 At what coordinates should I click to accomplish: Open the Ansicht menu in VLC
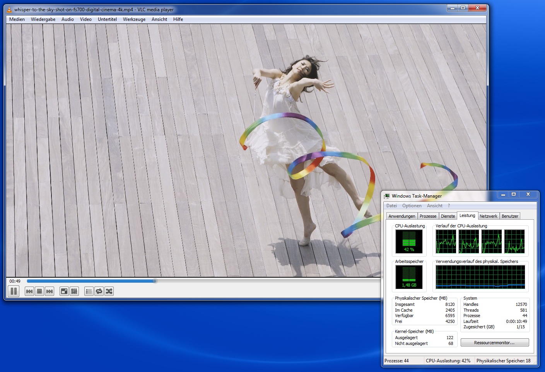(159, 19)
